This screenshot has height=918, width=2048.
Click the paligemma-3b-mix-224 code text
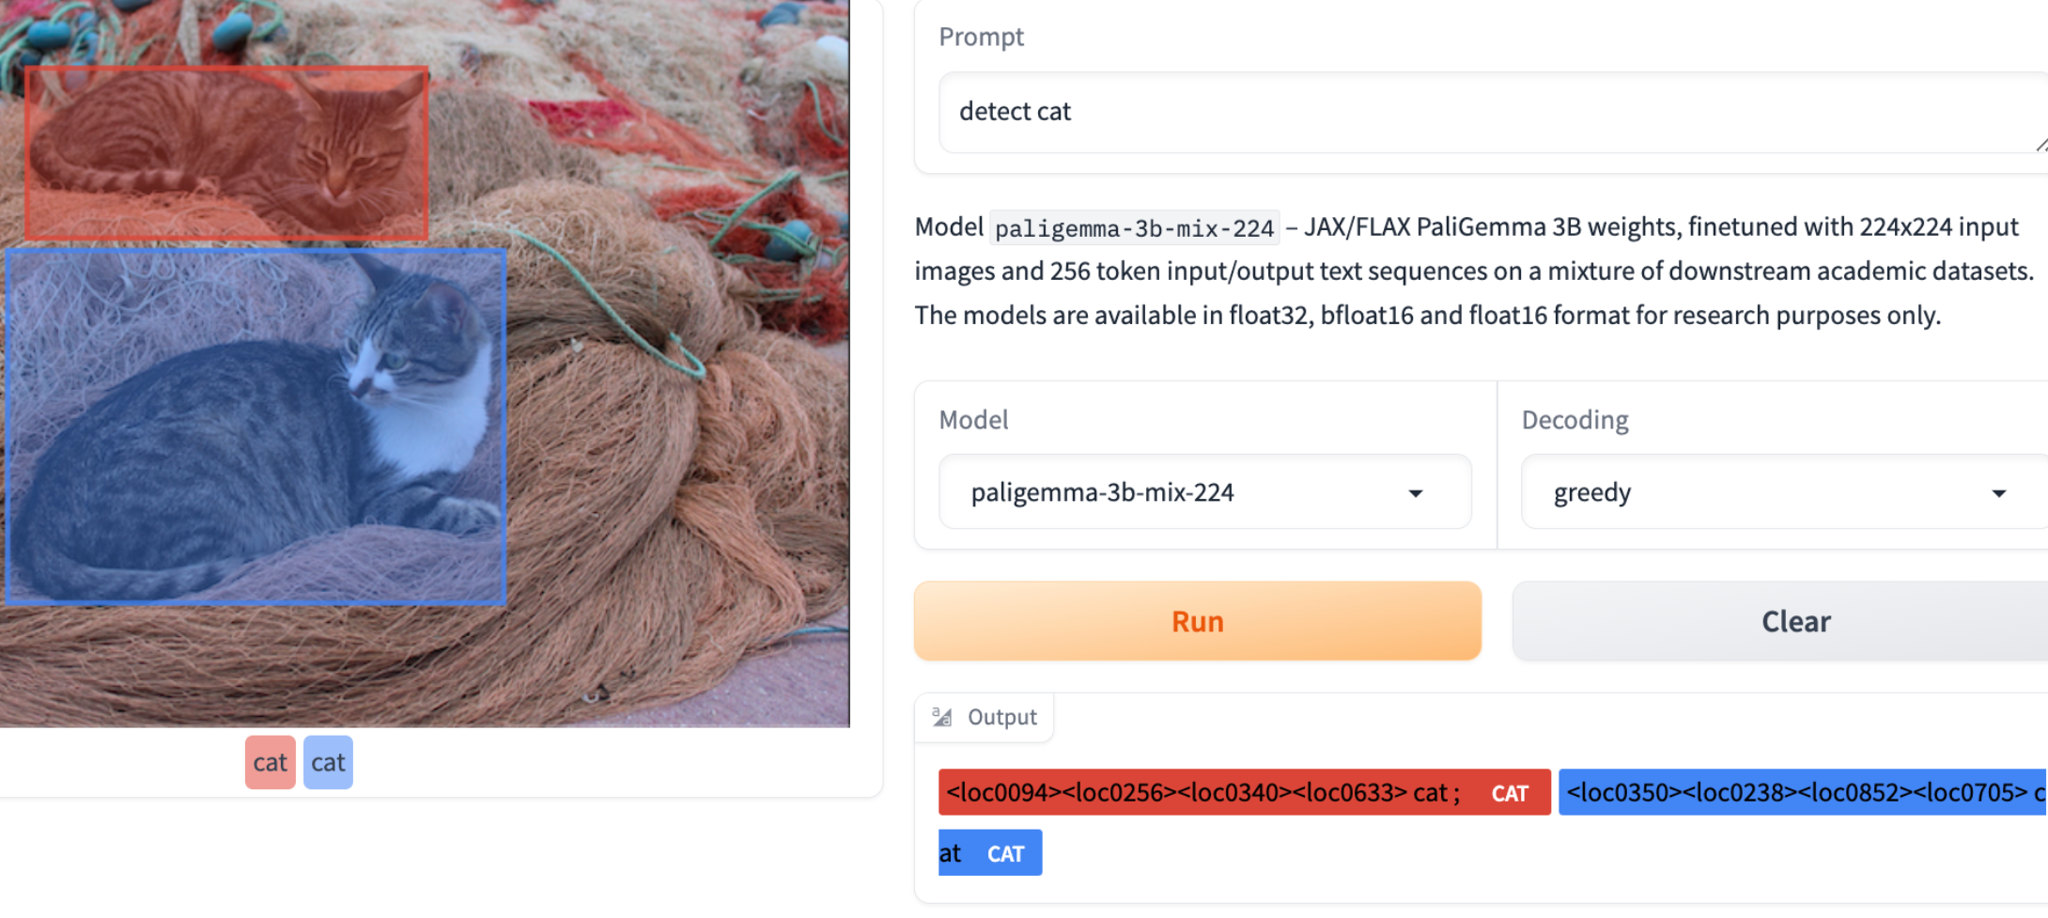(x=1134, y=228)
